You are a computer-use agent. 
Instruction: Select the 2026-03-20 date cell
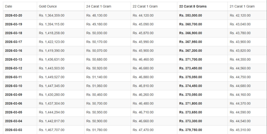tap(14, 15)
